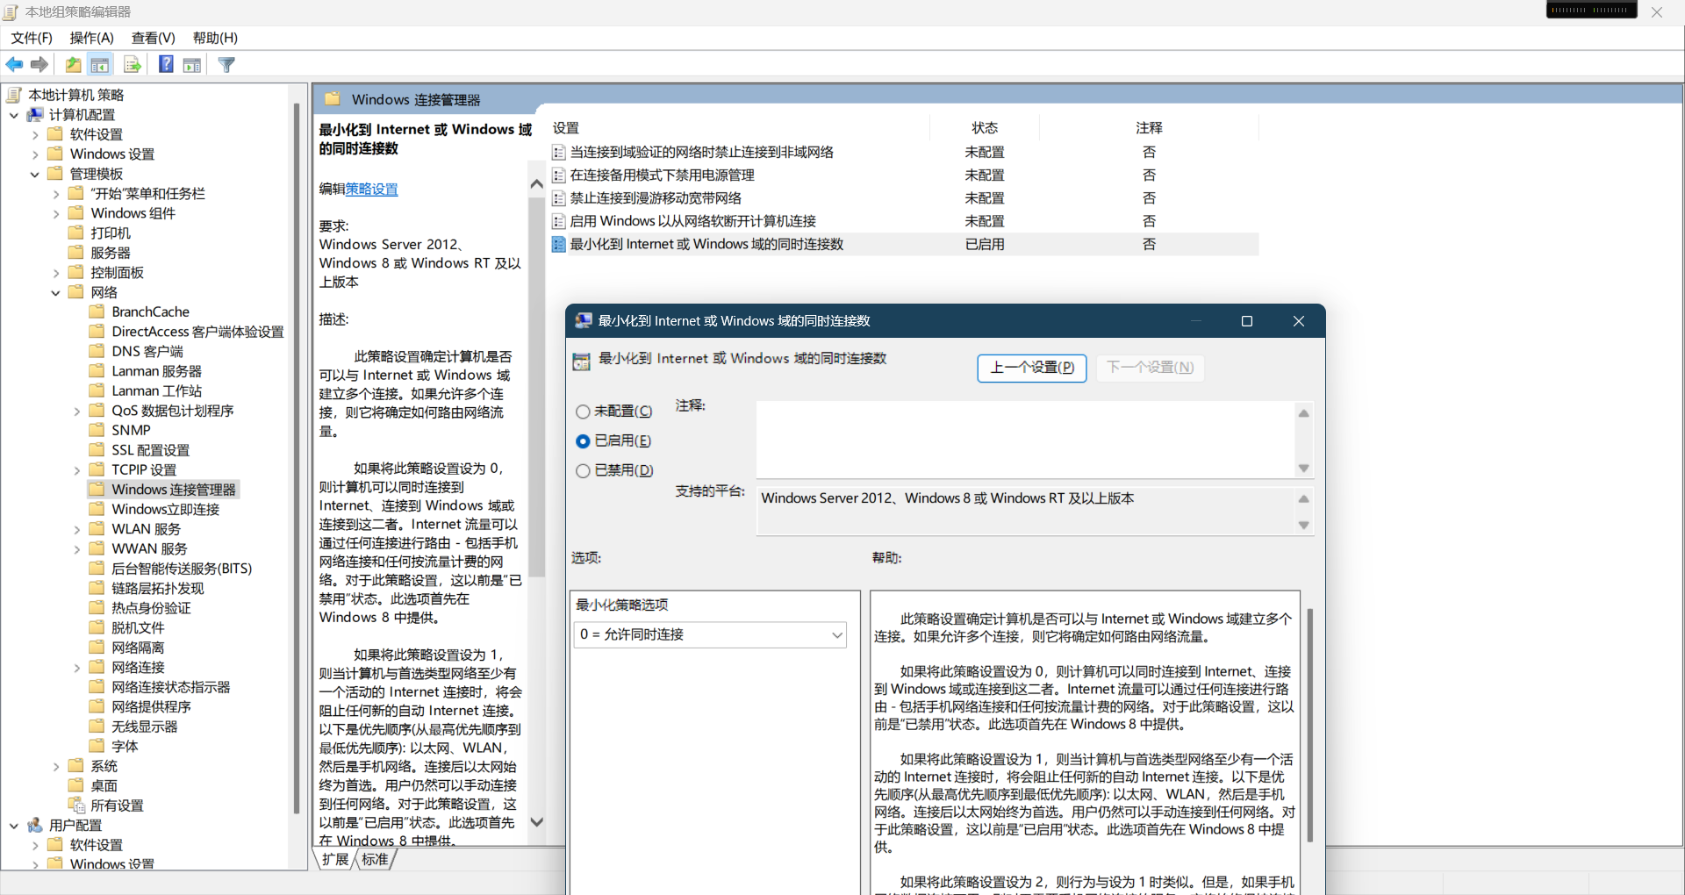This screenshot has height=895, width=1685.
Task: Click the help text scrollbar in dialog
Action: click(x=1309, y=724)
